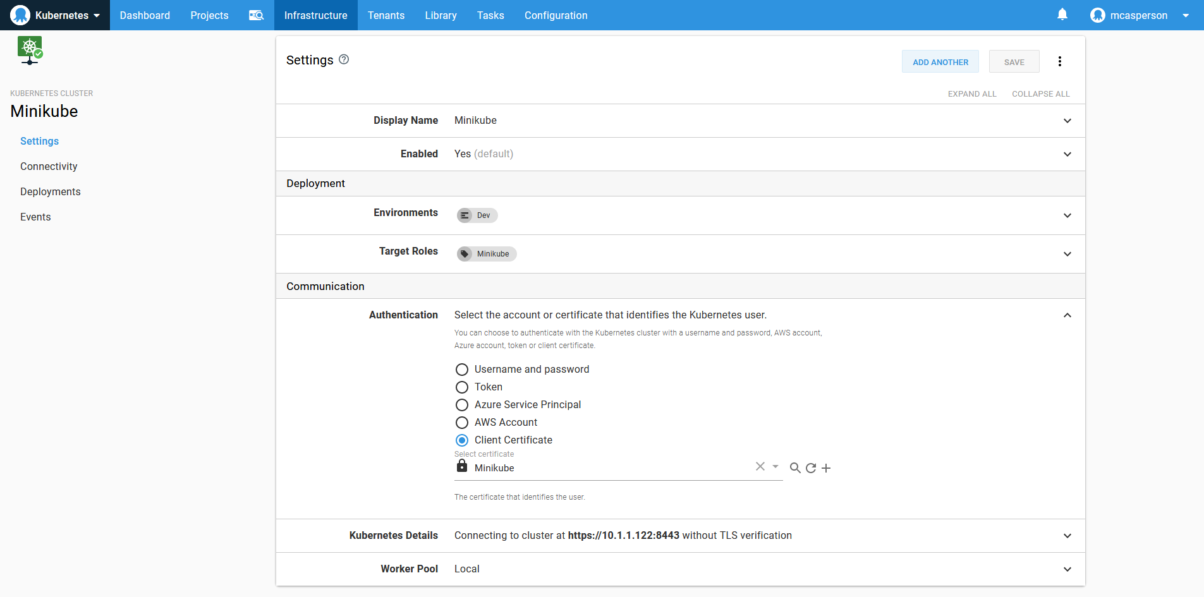Add a new certificate with plus icon
1204x597 pixels.
point(826,468)
